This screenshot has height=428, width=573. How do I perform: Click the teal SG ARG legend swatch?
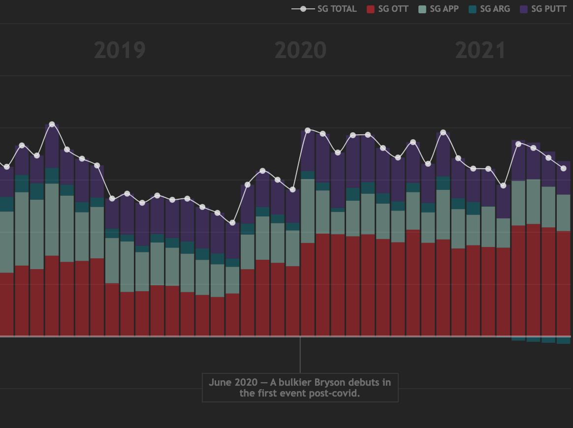pos(473,9)
